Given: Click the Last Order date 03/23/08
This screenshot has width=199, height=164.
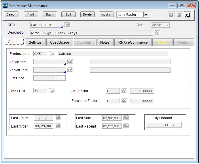Looking at the screenshot, I should (43, 126).
